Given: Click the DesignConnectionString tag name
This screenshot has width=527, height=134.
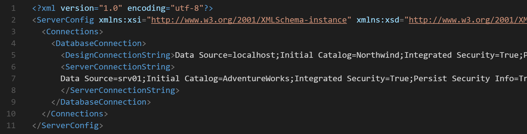Looking at the screenshot, I should pyautogui.click(x=118, y=55).
